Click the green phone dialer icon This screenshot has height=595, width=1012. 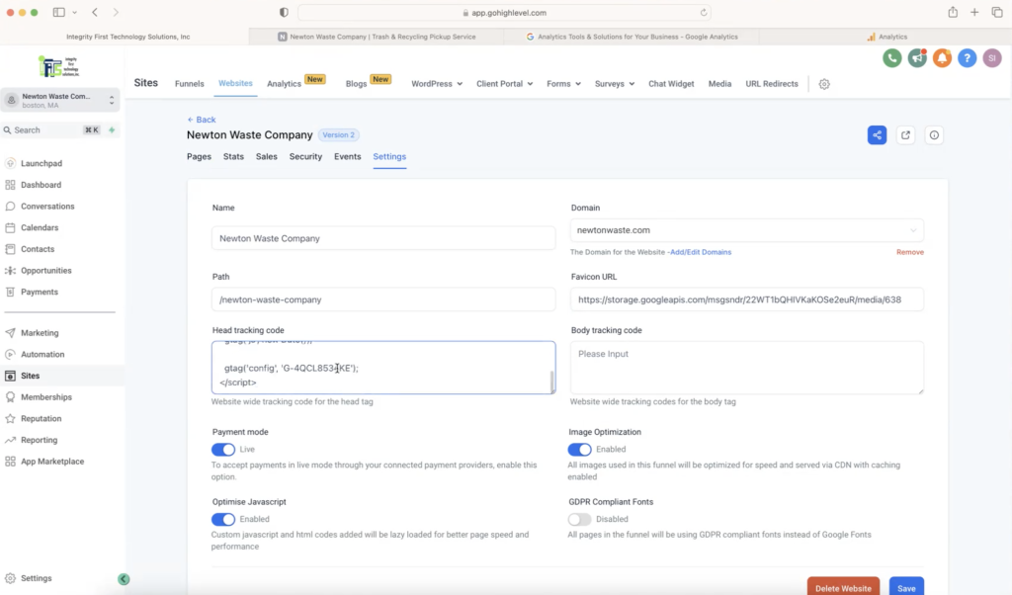tap(892, 58)
